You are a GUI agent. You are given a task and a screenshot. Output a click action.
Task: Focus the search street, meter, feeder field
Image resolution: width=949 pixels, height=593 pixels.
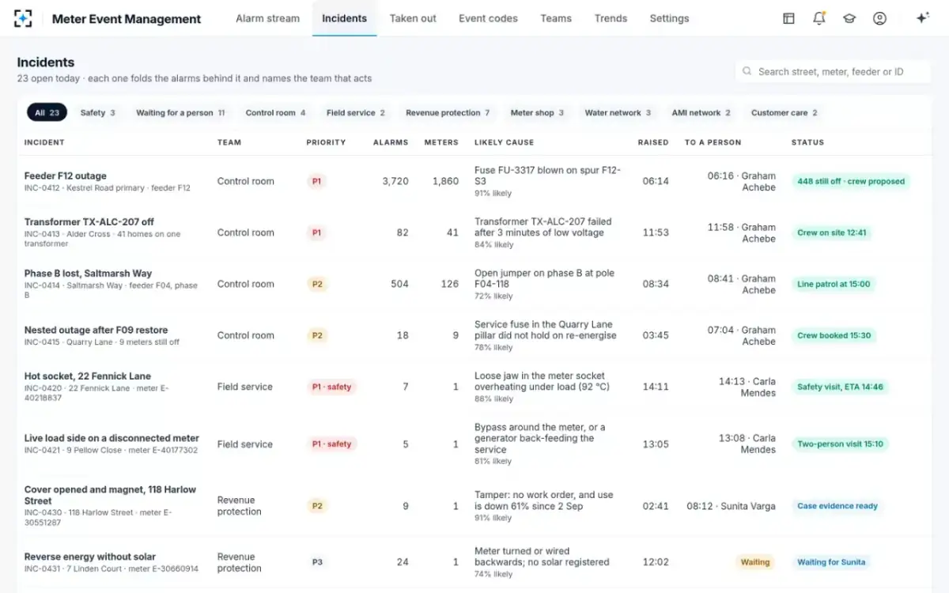point(833,71)
